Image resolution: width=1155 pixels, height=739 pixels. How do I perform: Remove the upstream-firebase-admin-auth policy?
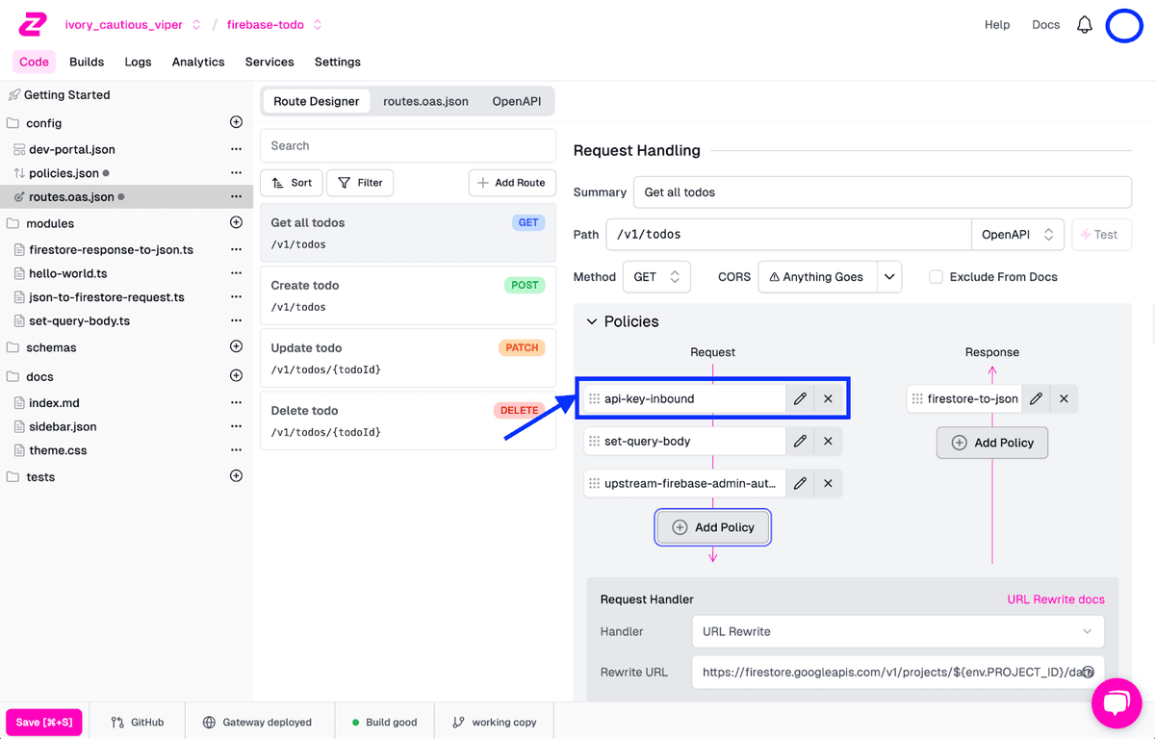(x=828, y=483)
